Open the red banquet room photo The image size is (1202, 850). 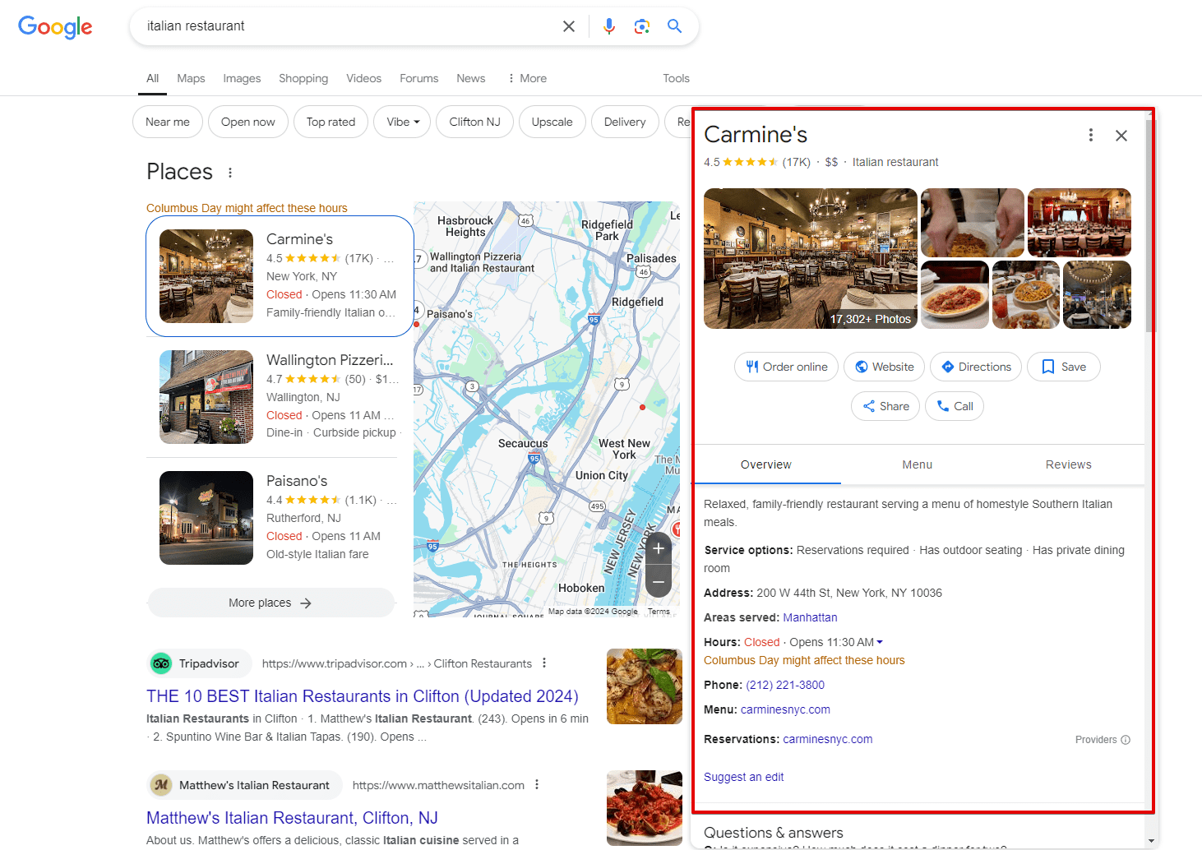click(1079, 222)
